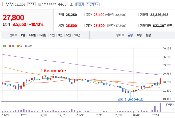Switch to 월봉 monthly candle chart
Screen dimensions: 175x118
[x=148, y=35]
